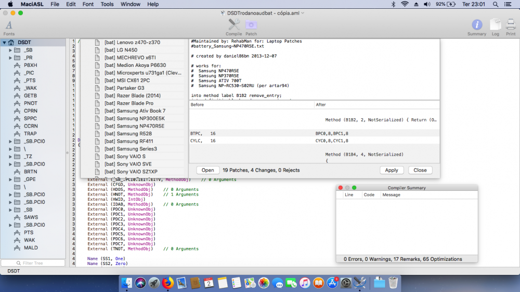Select the GETB method in tree
Viewport: 520px width, 292px height.
click(x=30, y=95)
